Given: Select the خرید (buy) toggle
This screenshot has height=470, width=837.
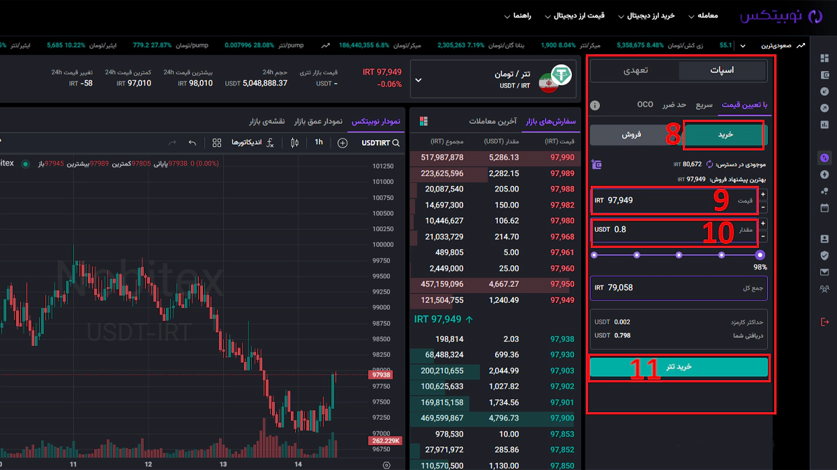Looking at the screenshot, I should [725, 134].
